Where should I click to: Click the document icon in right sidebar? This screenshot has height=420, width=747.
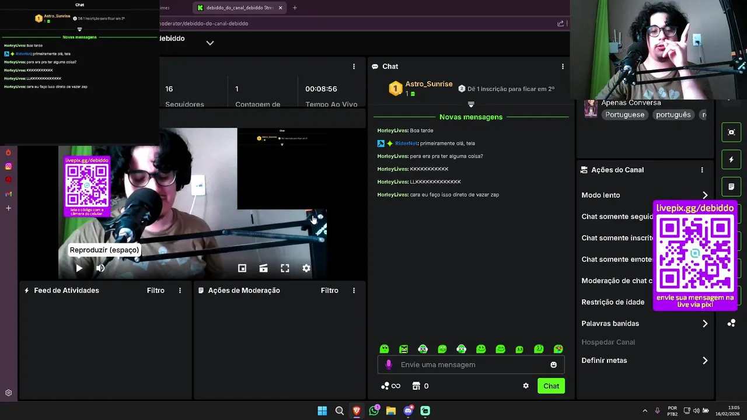pos(731,187)
